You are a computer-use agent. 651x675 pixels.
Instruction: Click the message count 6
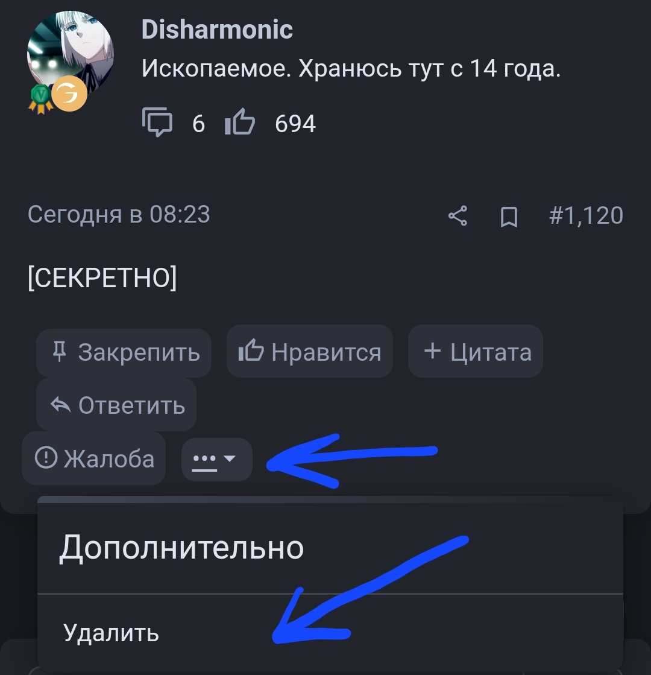pyautogui.click(x=198, y=124)
